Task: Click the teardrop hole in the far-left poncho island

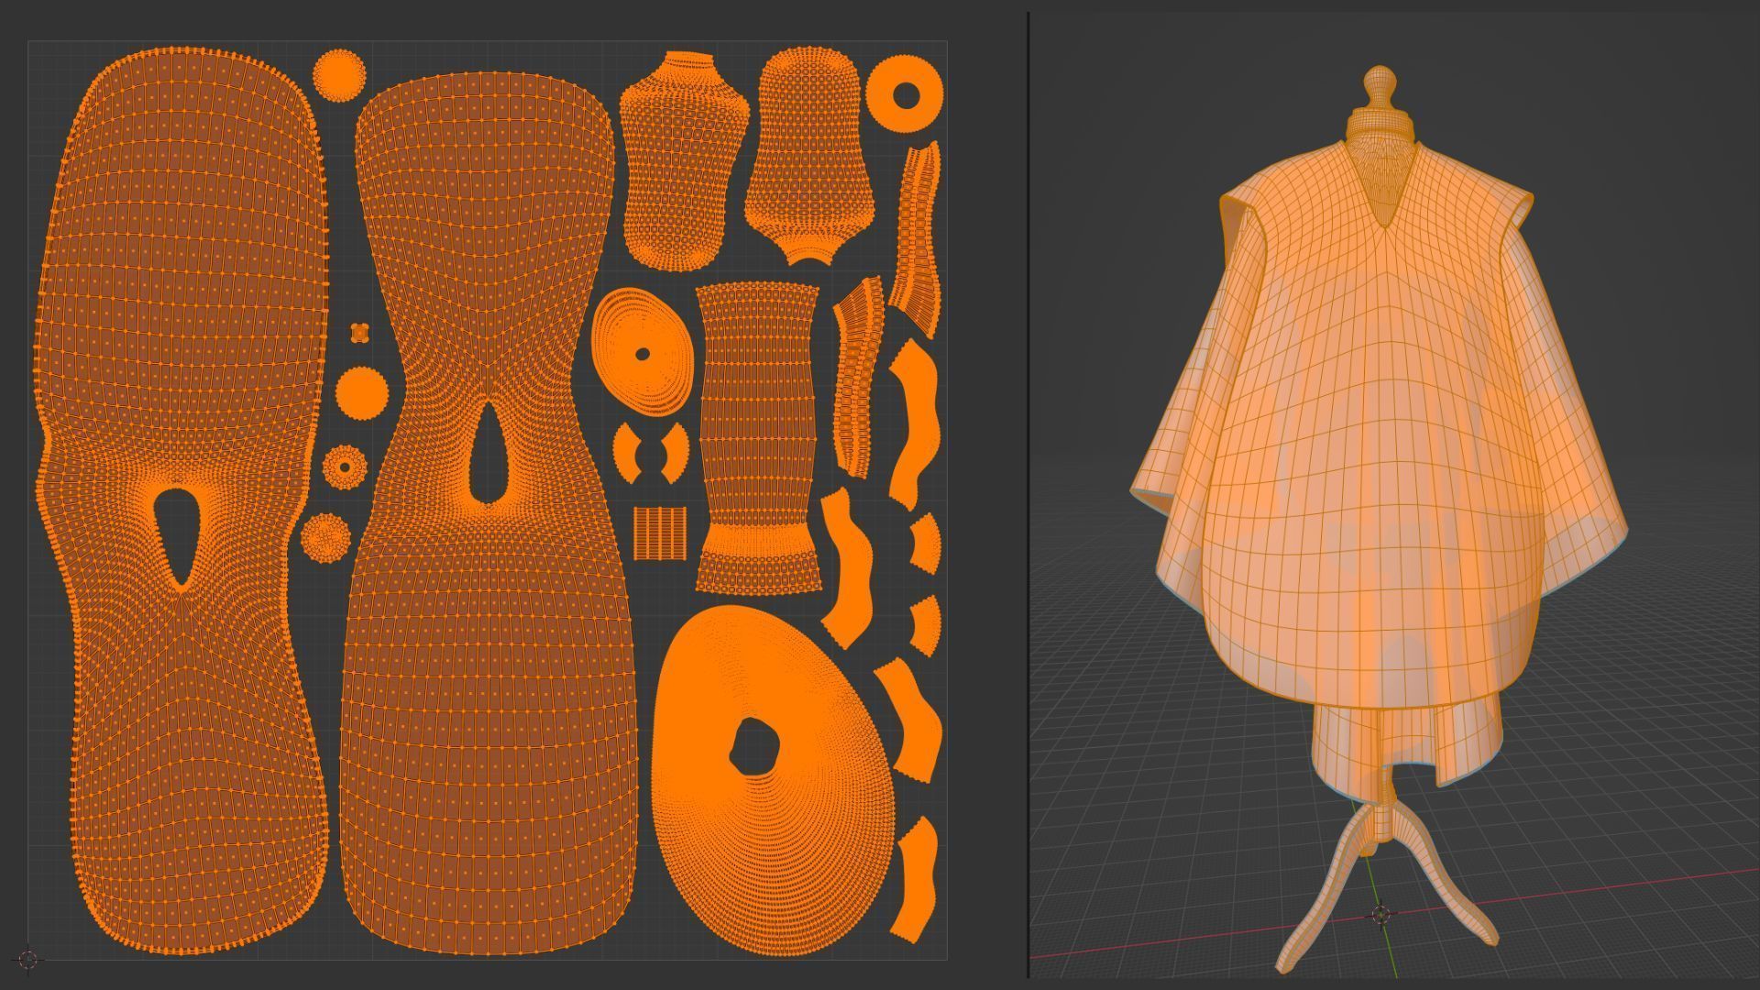Action: (178, 535)
